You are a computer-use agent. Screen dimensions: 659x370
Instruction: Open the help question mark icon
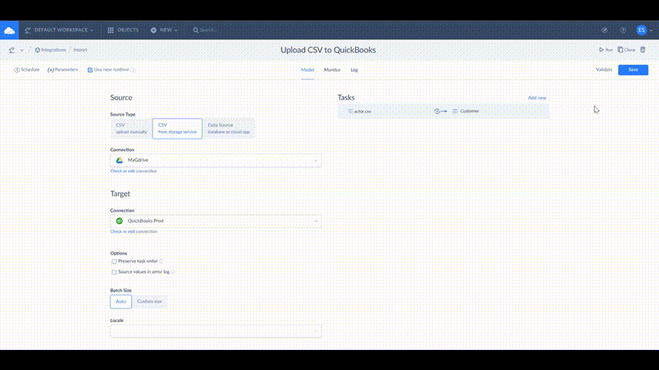[x=623, y=30]
